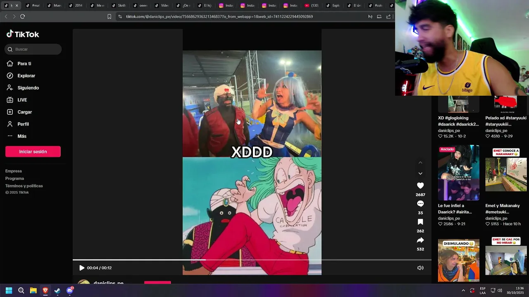Switch to first Instagram tab
The image size is (529, 297).
pos(226,5)
